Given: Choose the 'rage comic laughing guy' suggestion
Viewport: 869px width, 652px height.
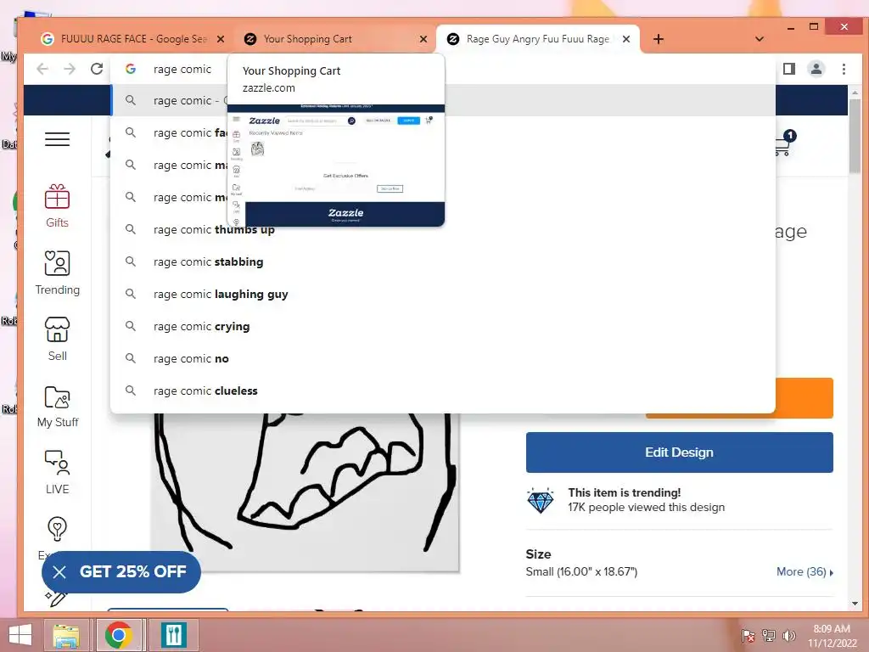Looking at the screenshot, I should tap(442, 294).
